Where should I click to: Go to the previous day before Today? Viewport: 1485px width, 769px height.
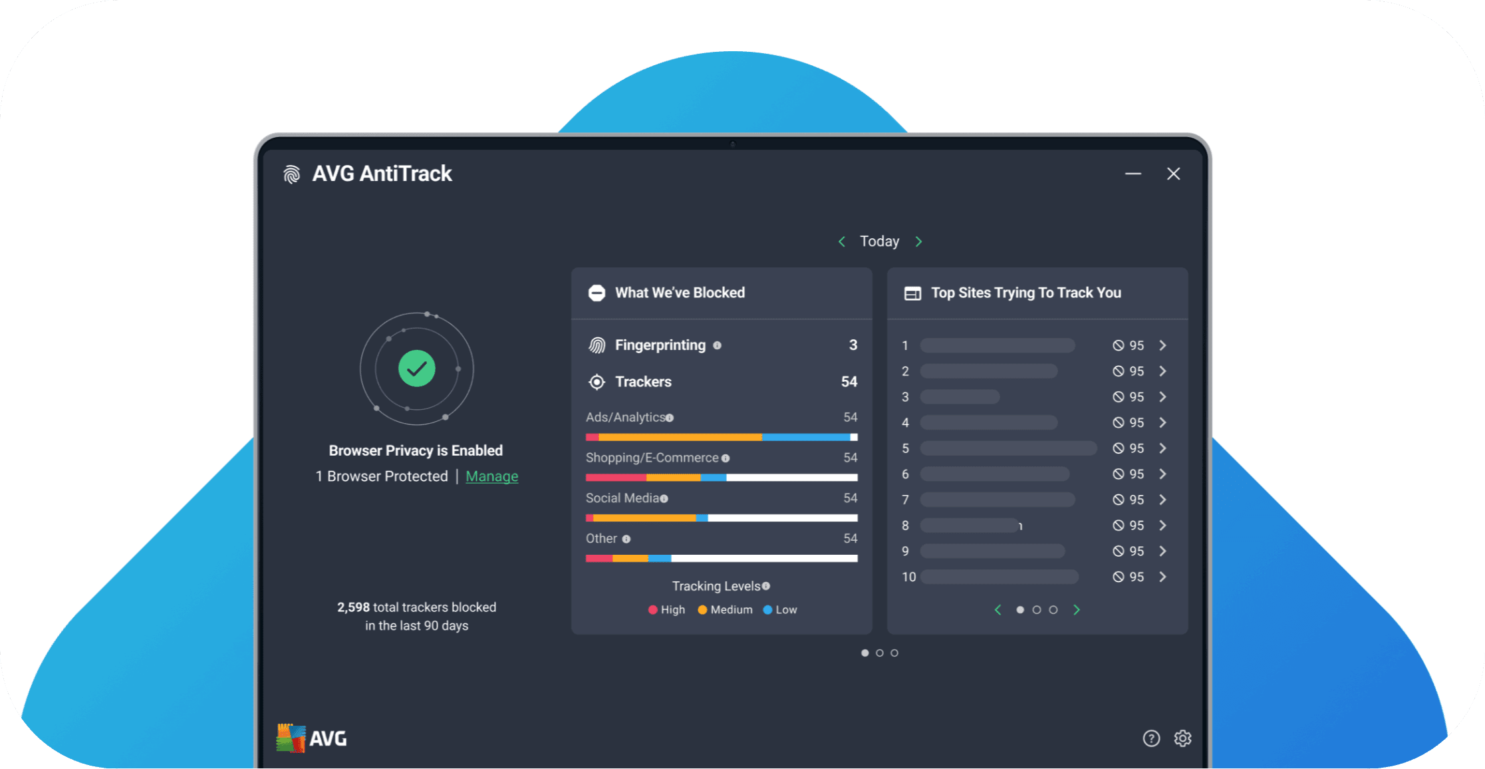842,241
